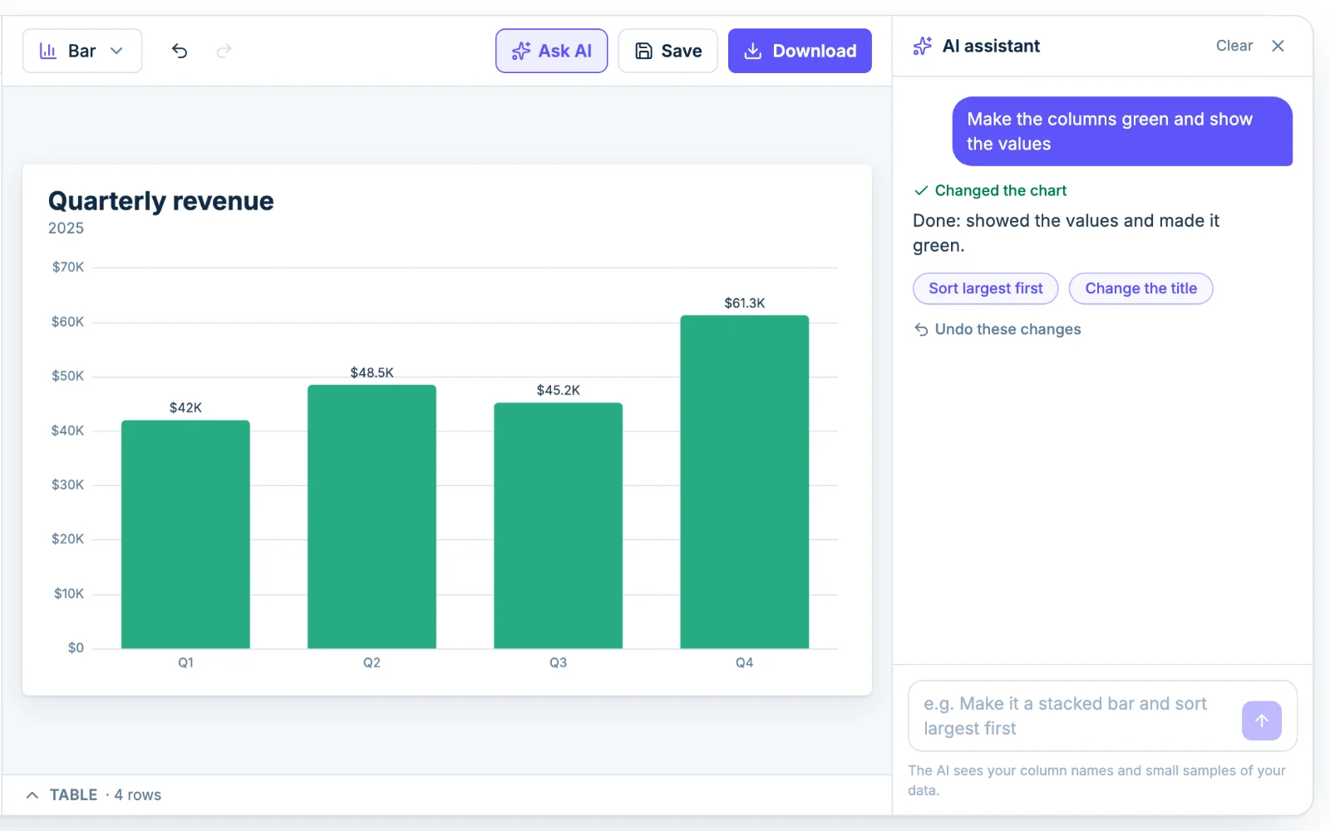Screen dimensions: 1330x831
Task: Open the Bar chart type dropdown
Action: pos(82,51)
